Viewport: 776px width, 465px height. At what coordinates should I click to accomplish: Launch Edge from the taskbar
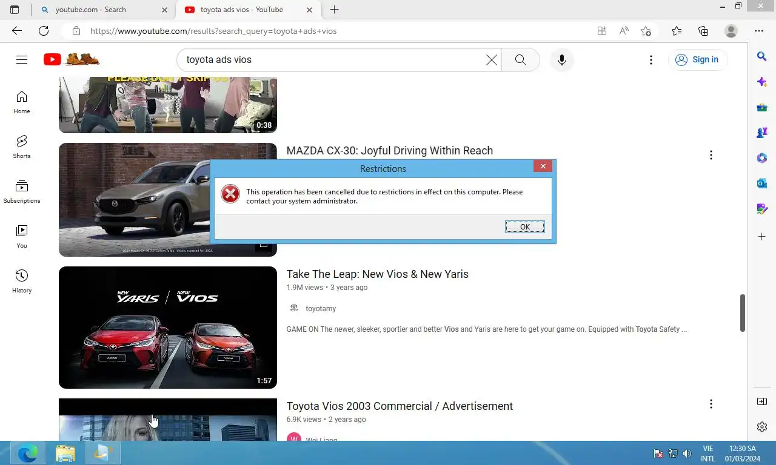(27, 453)
